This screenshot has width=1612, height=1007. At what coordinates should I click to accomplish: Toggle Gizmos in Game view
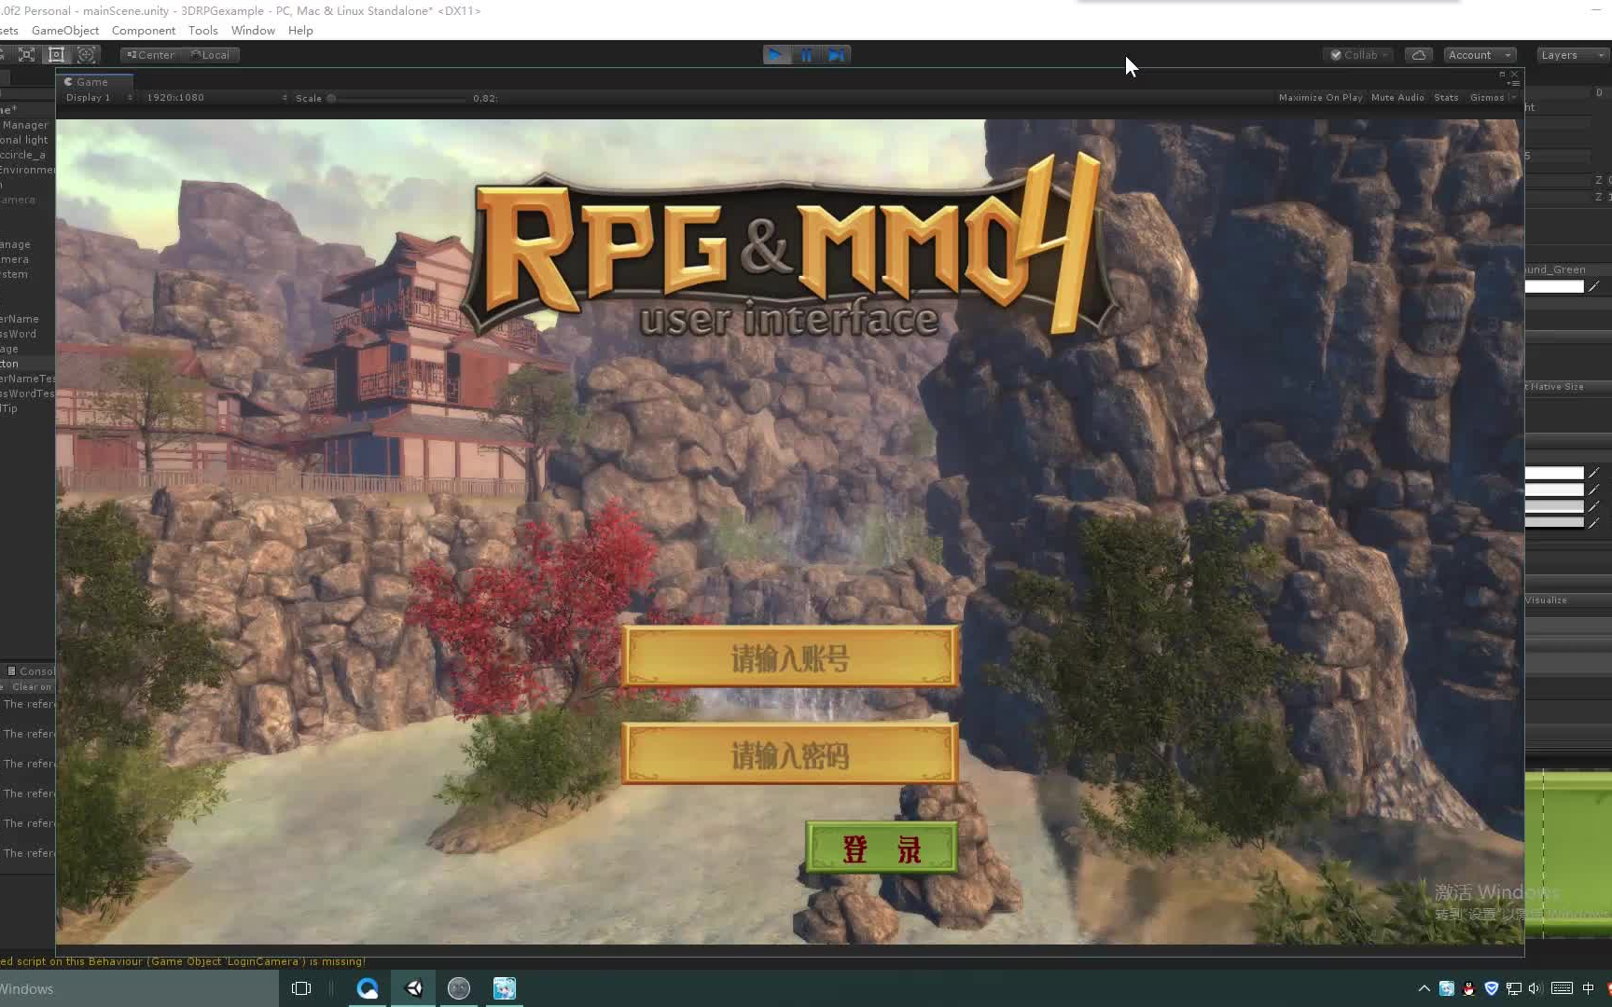(x=1486, y=97)
